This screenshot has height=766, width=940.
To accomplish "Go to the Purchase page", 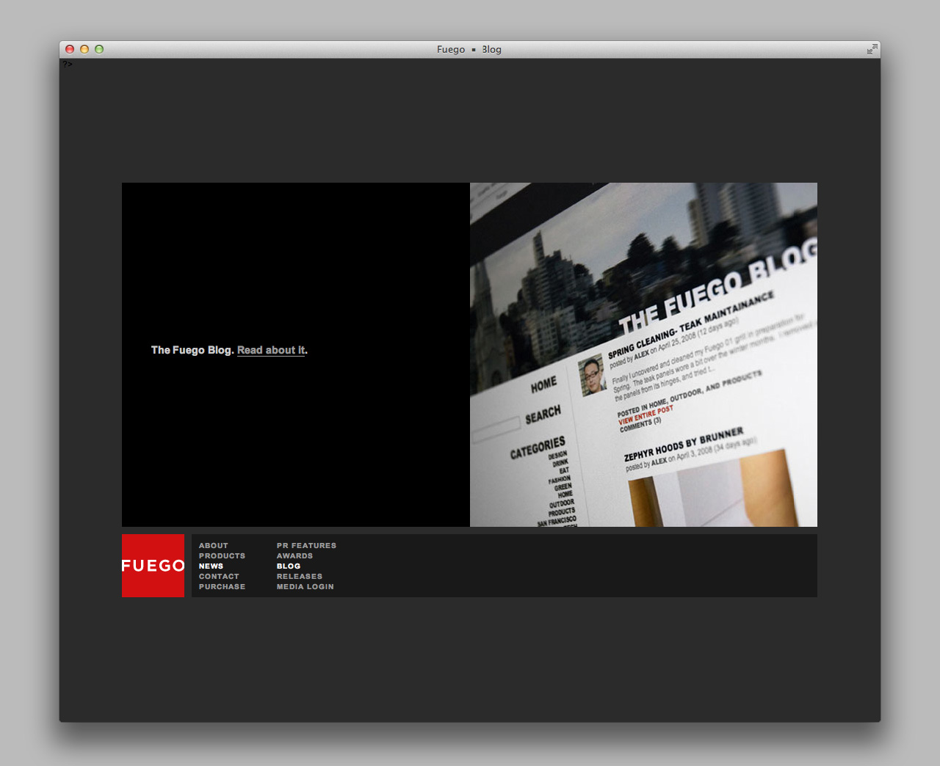I will click(222, 587).
